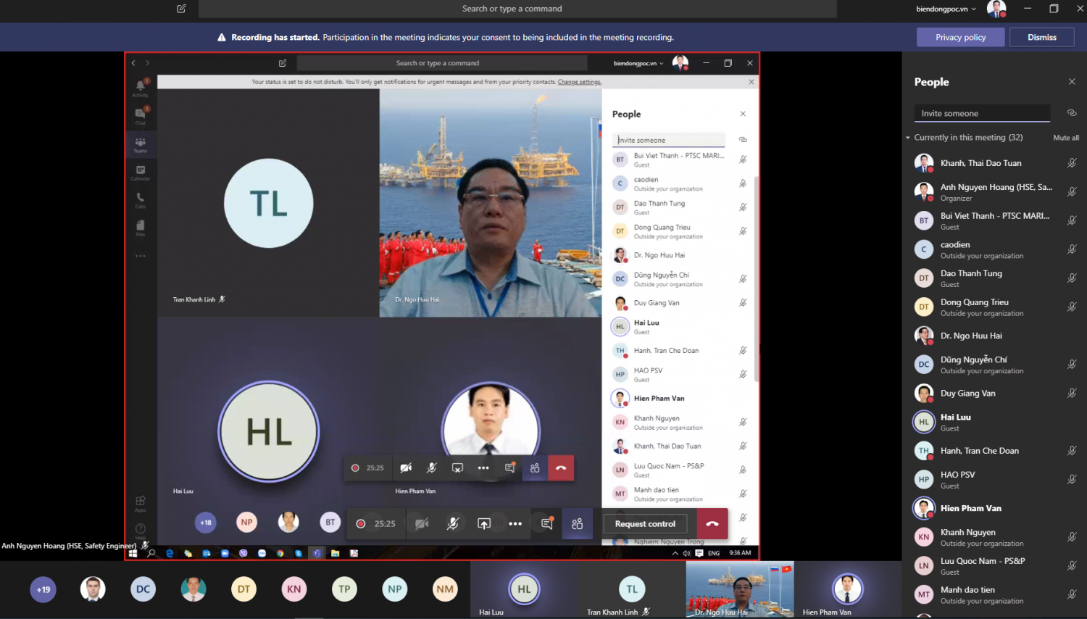Image resolution: width=1087 pixels, height=619 pixels.
Task: Select Dũng Nguyễn Chí in People list
Action: [994, 365]
